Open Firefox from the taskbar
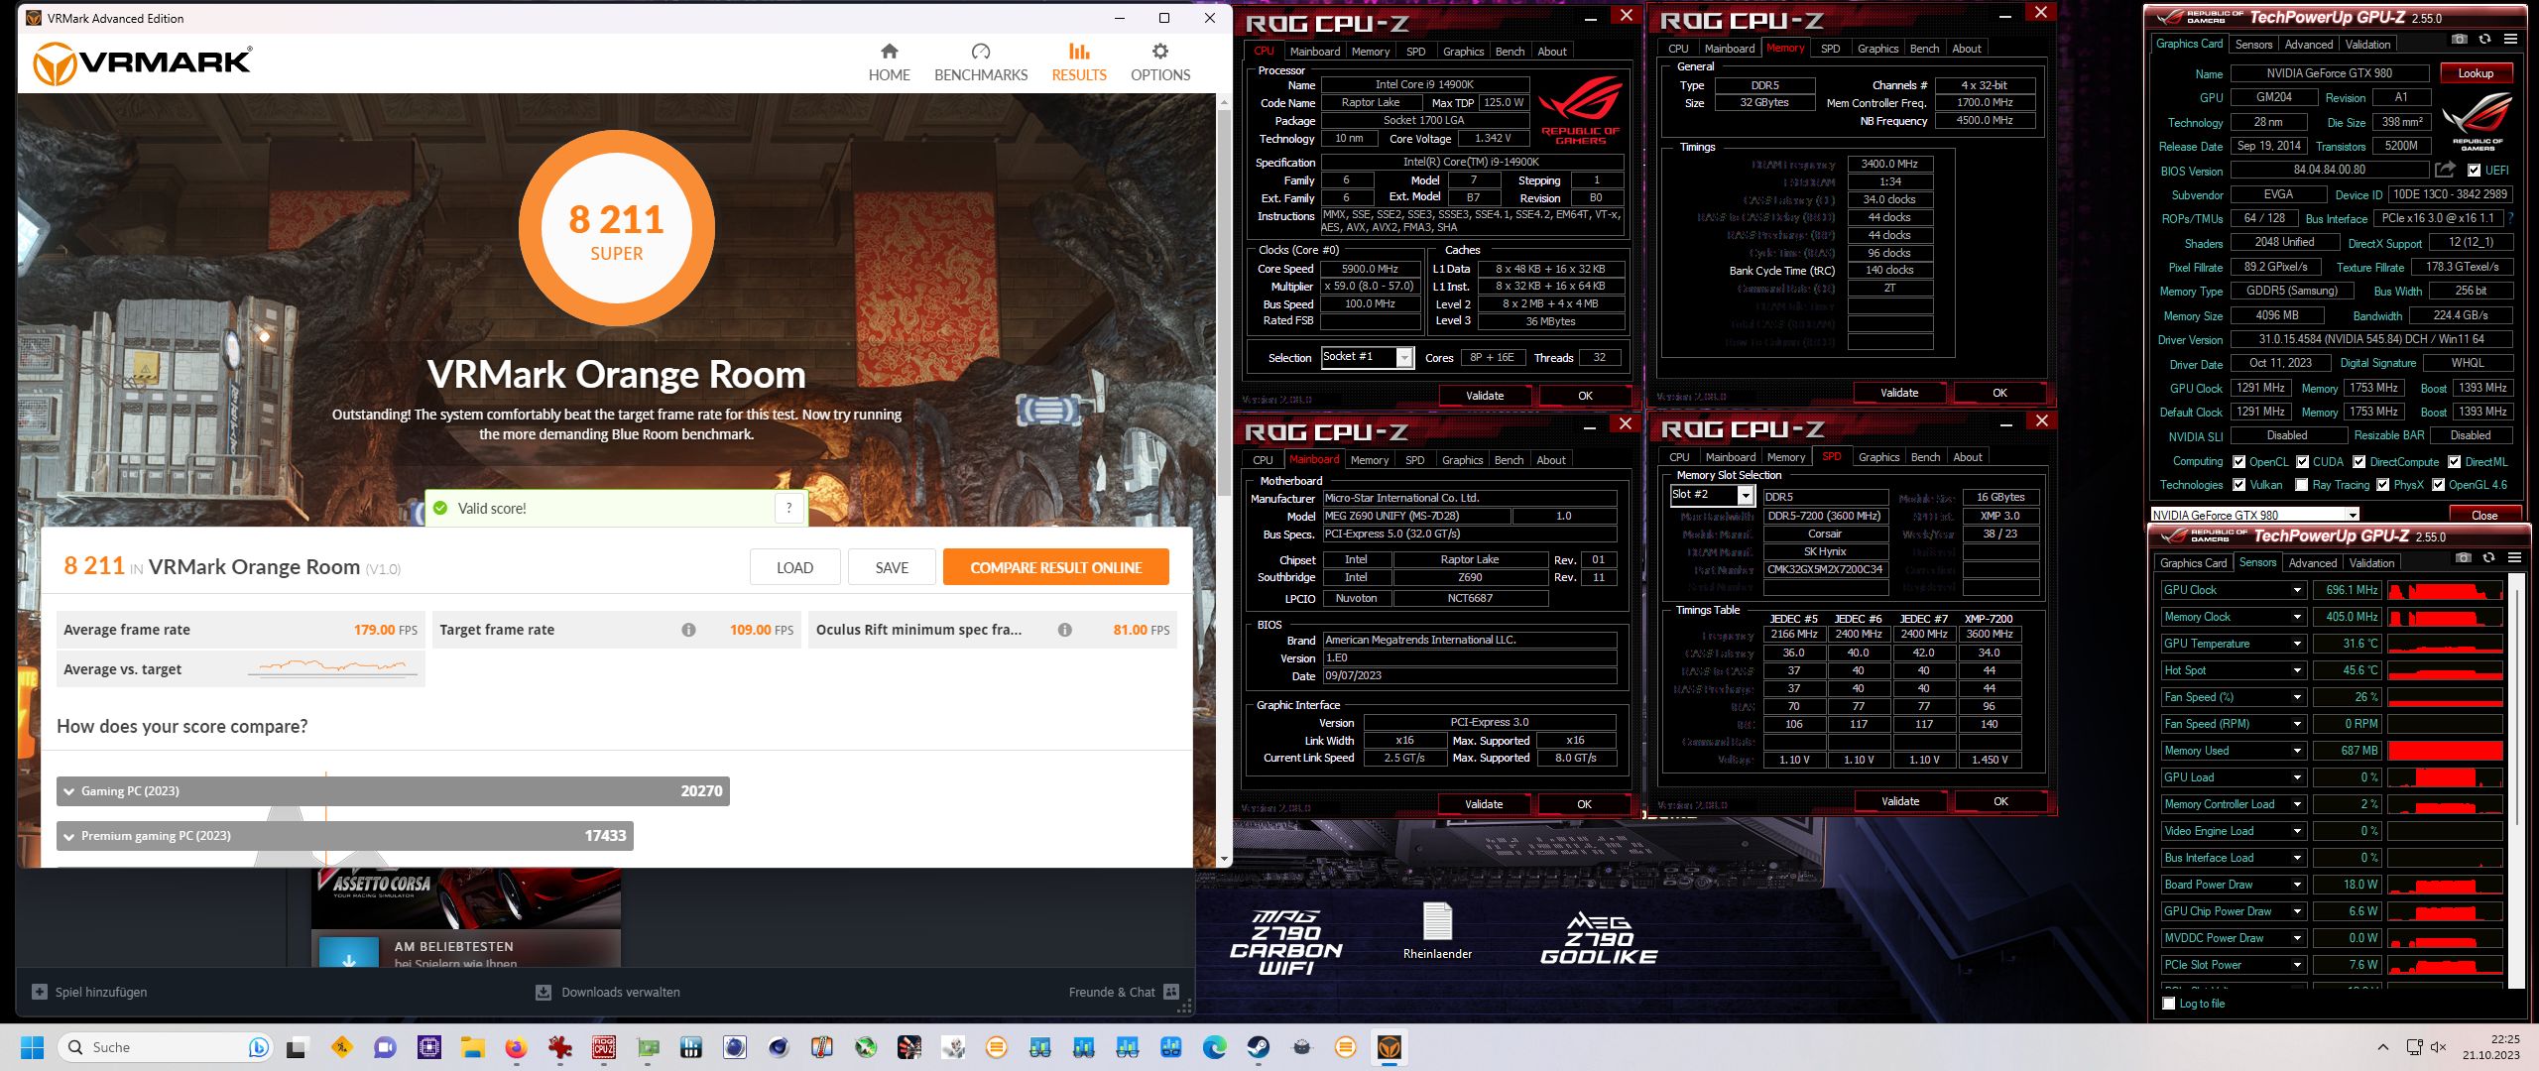The image size is (2539, 1071). tap(516, 1047)
